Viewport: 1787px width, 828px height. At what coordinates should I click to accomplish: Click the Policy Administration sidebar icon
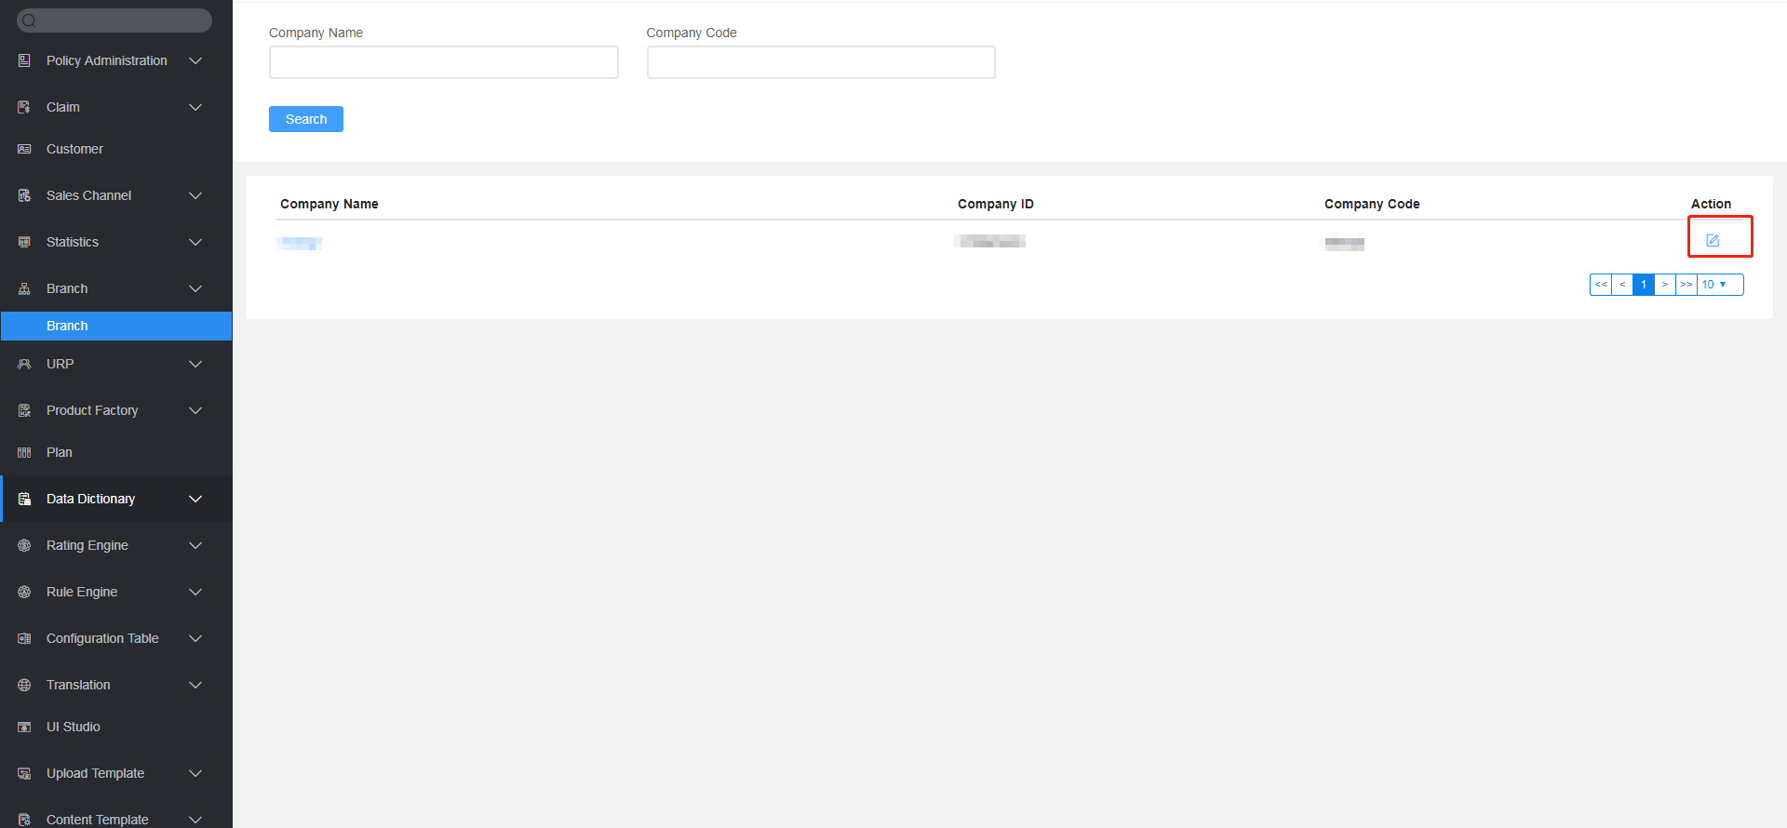coord(24,60)
